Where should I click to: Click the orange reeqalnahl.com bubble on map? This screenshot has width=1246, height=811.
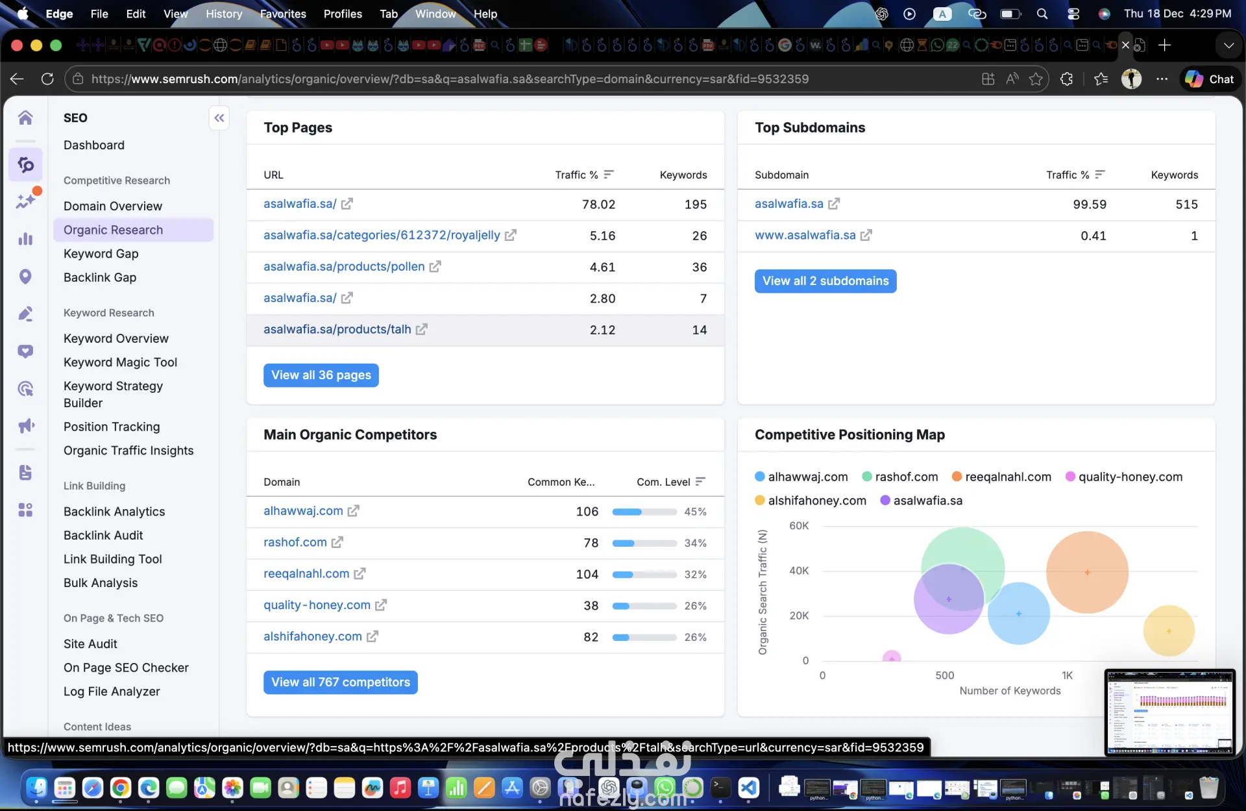[1087, 572]
